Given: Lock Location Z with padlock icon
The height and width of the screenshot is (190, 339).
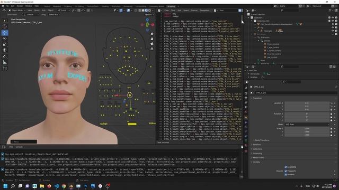Looking at the screenshot, I should (x=331, y=109).
